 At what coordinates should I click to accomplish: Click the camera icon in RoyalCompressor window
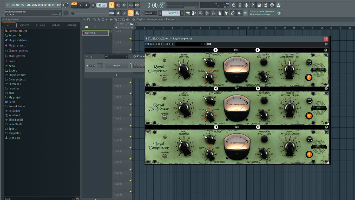(209, 44)
